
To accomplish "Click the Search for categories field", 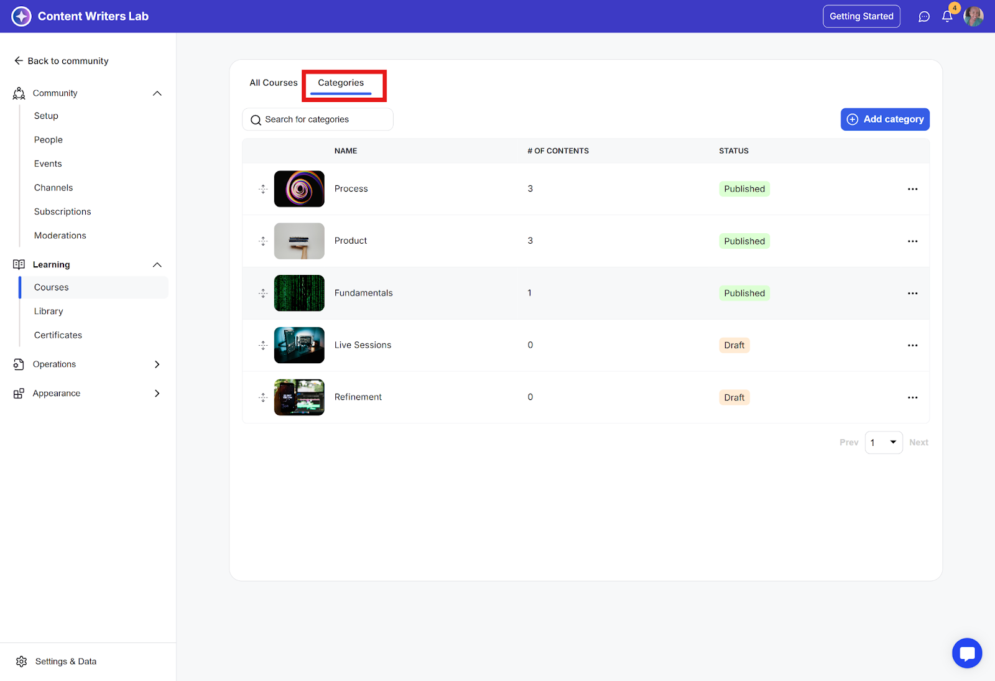I will tap(318, 119).
